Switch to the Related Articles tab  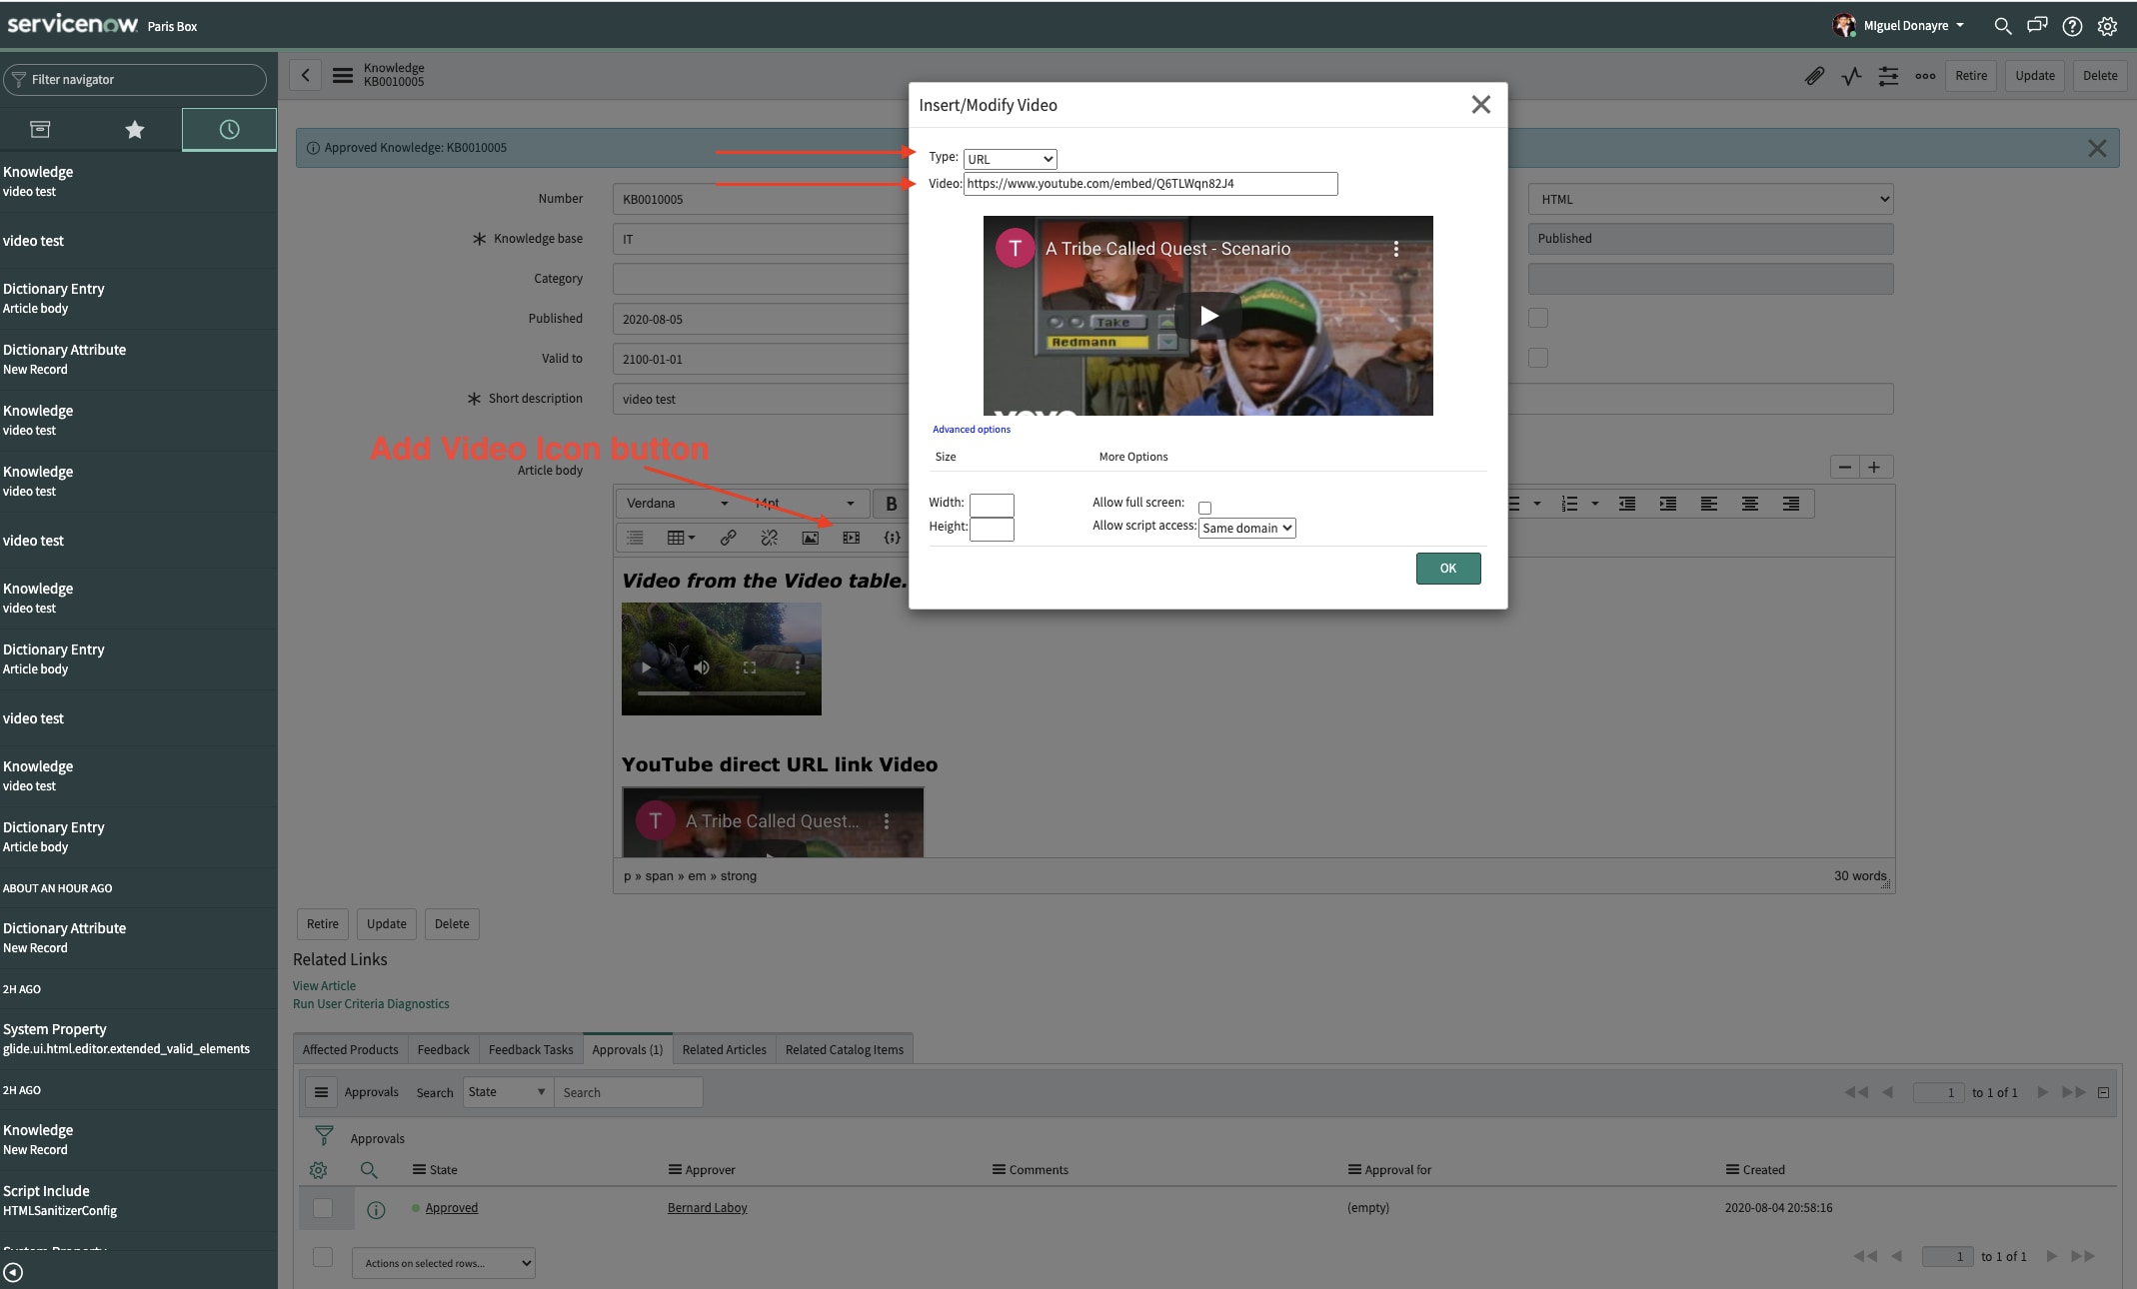(x=724, y=1049)
